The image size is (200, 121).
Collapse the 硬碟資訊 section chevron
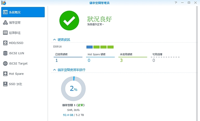tap(54, 39)
